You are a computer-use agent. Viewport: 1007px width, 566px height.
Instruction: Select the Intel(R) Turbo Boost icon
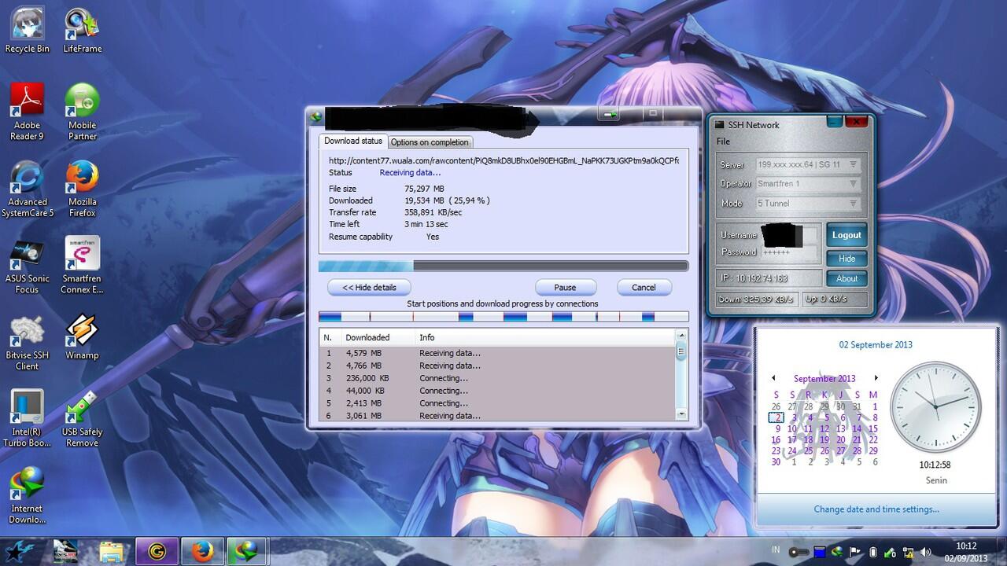click(x=27, y=418)
